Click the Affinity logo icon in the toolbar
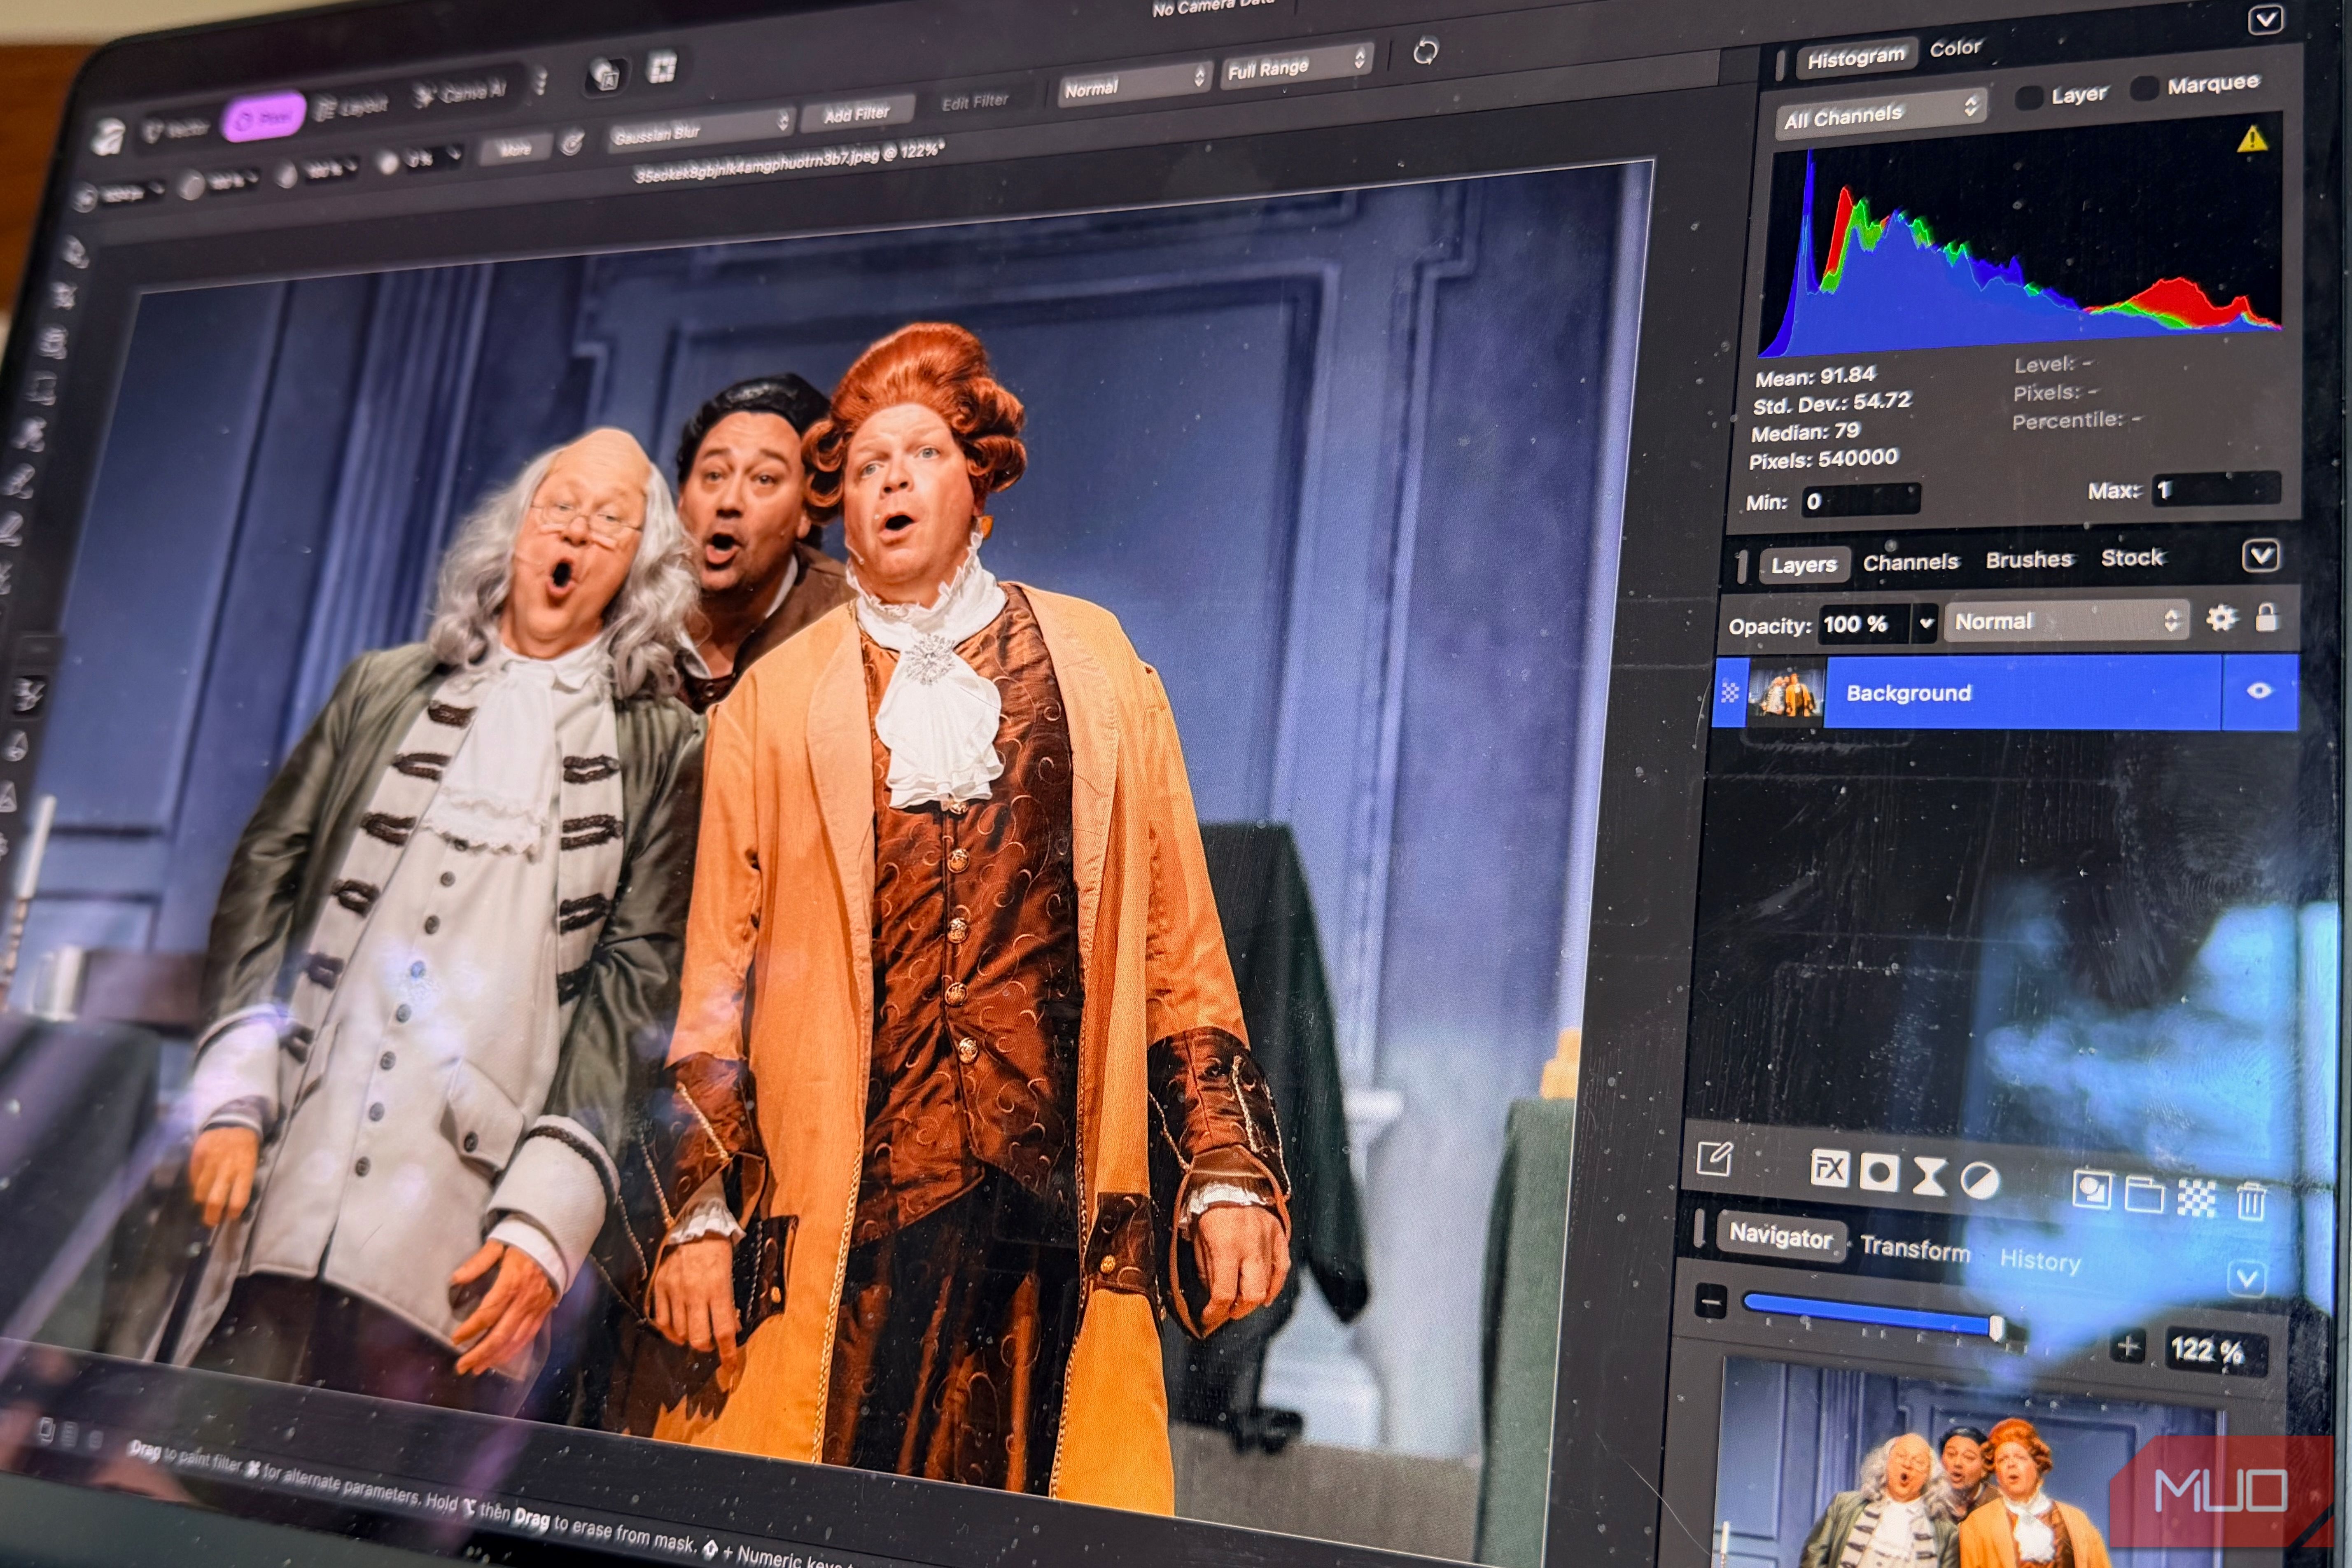This screenshot has width=2352, height=1568. tap(107, 137)
